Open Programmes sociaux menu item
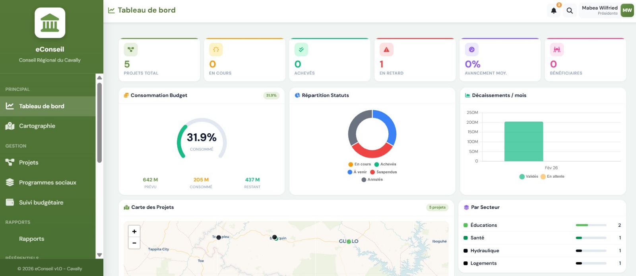 (47, 182)
